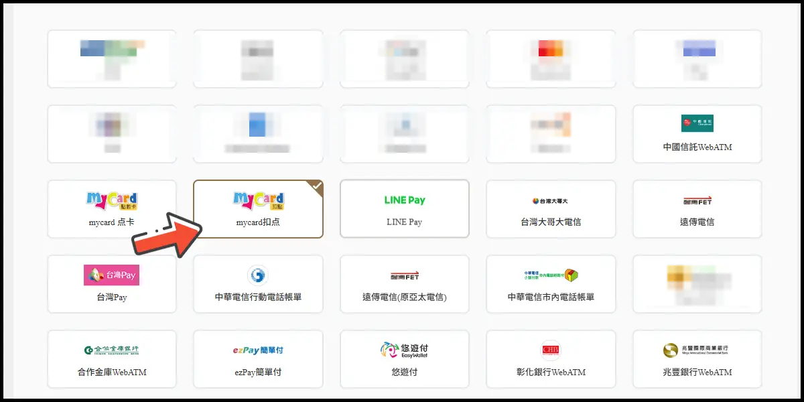Click the red CHB bank logo
Viewport: 804px width, 402px height.
pos(551,350)
